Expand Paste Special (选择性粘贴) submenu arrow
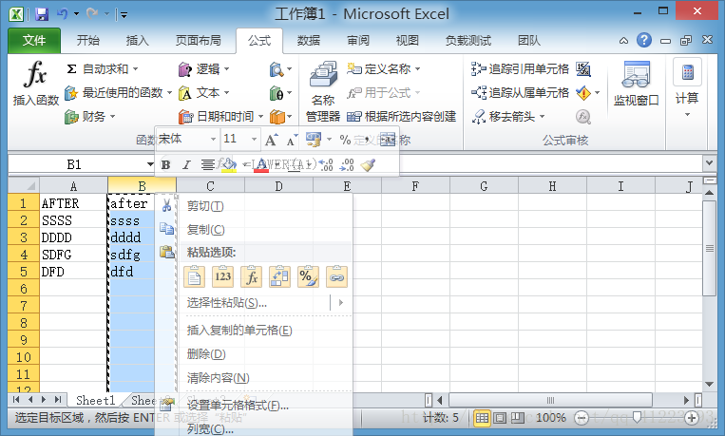The height and width of the screenshot is (436, 725). tap(341, 303)
